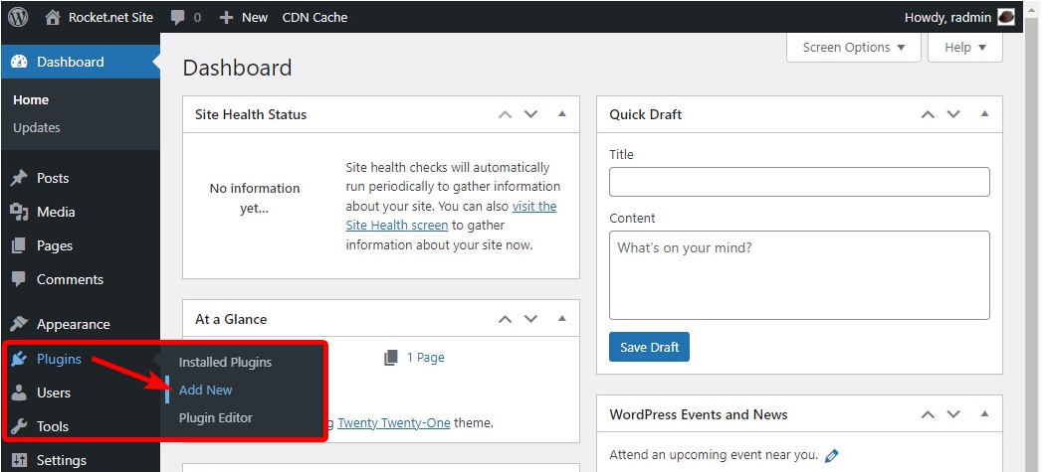Click the Appearance paintbrush icon
This screenshot has width=1042, height=472.
click(x=19, y=324)
